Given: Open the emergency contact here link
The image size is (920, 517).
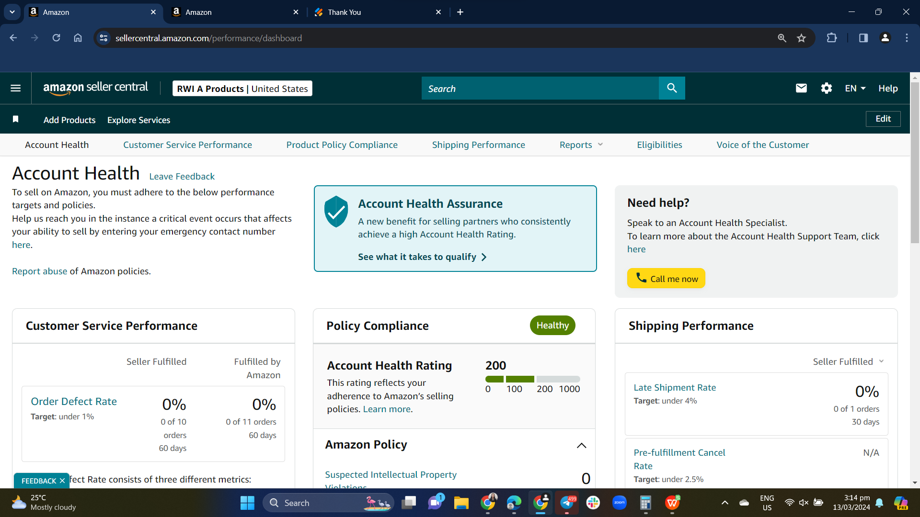Looking at the screenshot, I should point(21,245).
